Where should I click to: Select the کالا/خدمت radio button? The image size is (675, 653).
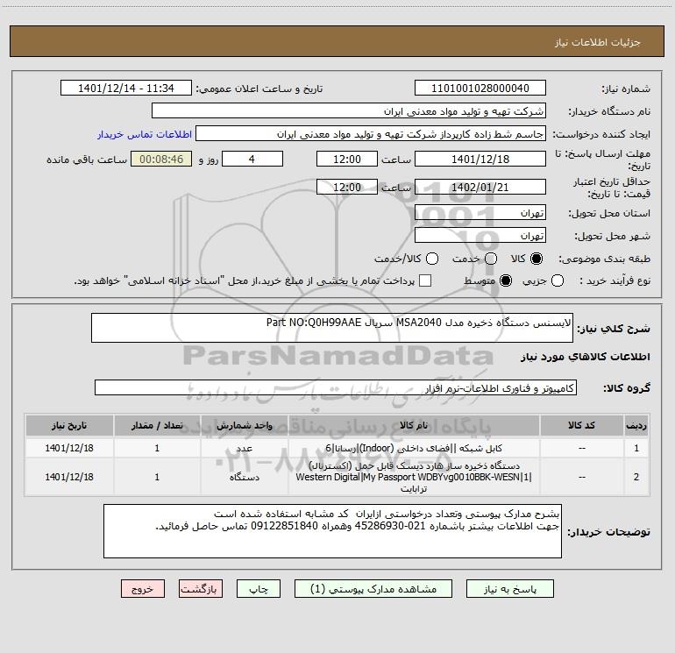(432, 259)
